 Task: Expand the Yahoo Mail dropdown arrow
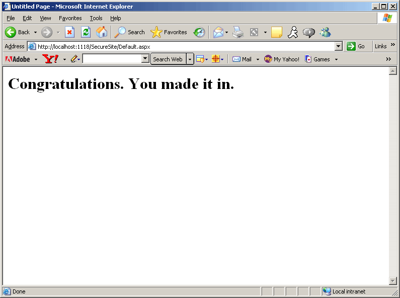258,60
